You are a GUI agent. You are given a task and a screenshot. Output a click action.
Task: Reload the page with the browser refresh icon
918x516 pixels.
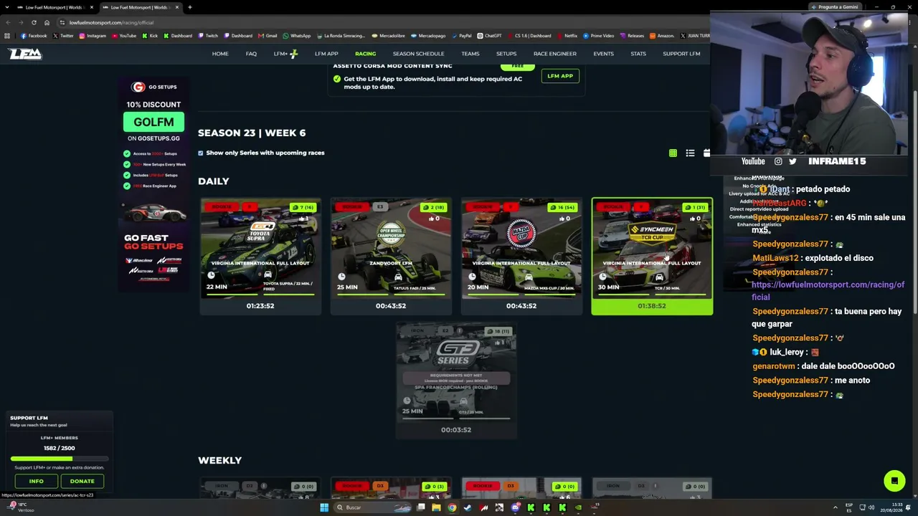click(34, 22)
